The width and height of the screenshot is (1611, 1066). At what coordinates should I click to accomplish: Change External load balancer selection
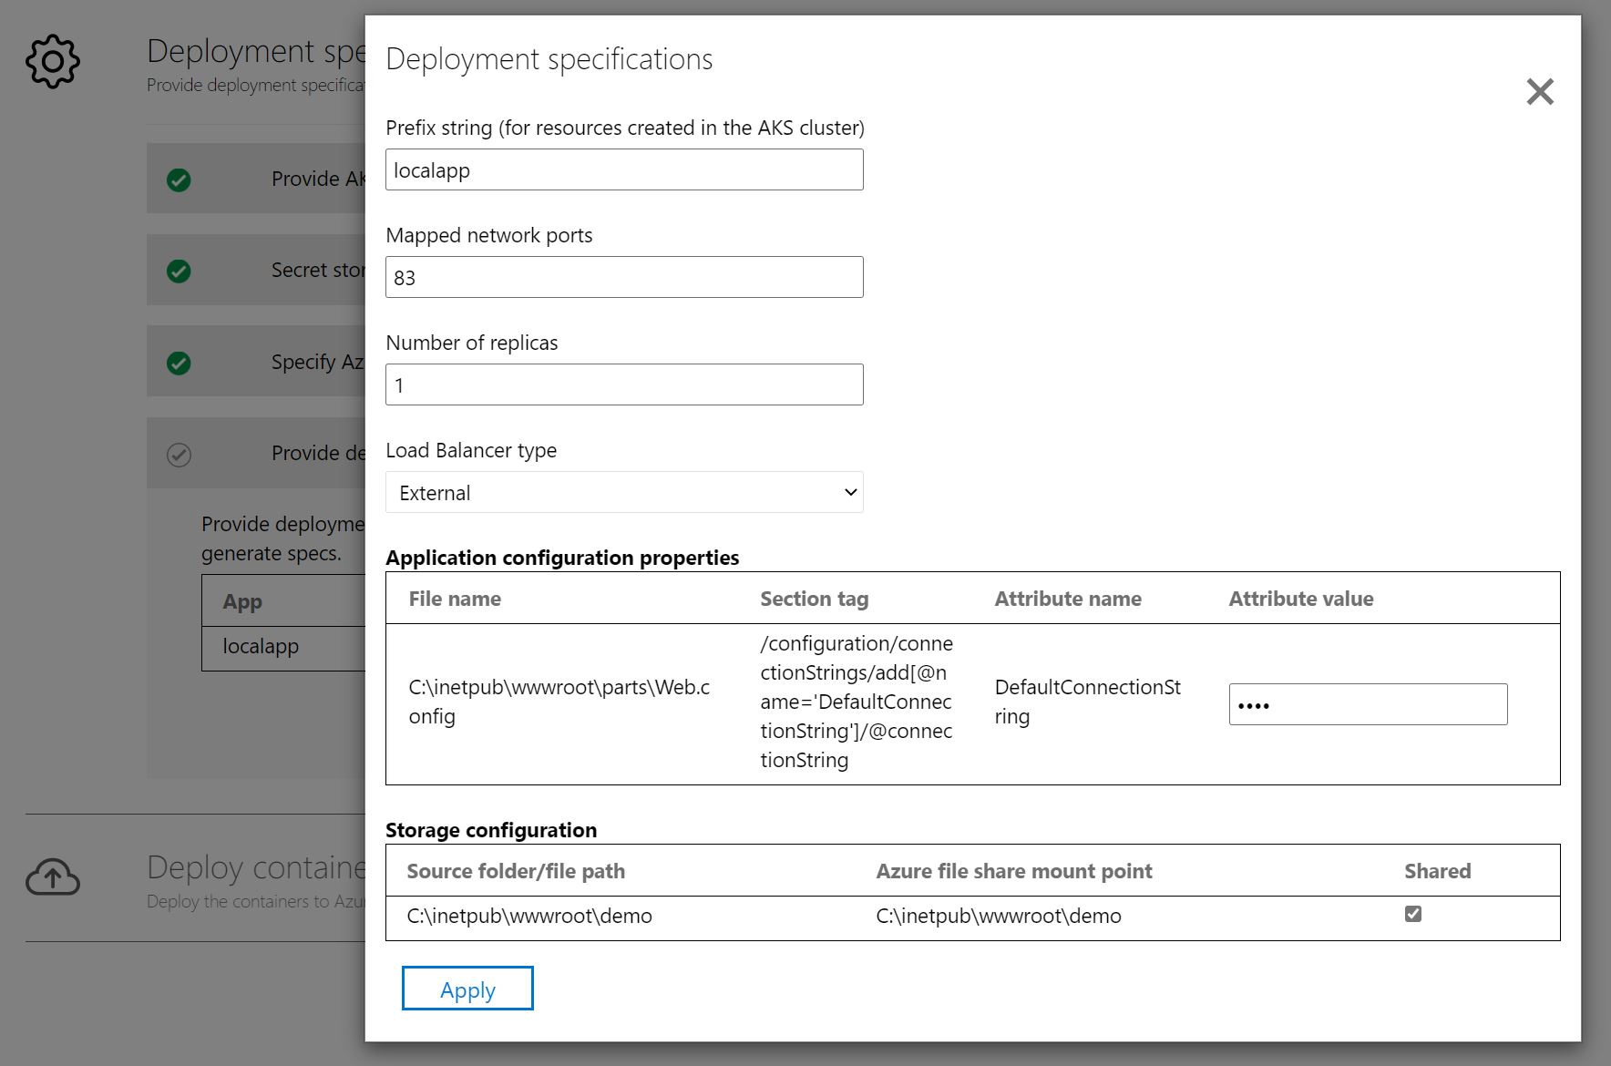(624, 492)
